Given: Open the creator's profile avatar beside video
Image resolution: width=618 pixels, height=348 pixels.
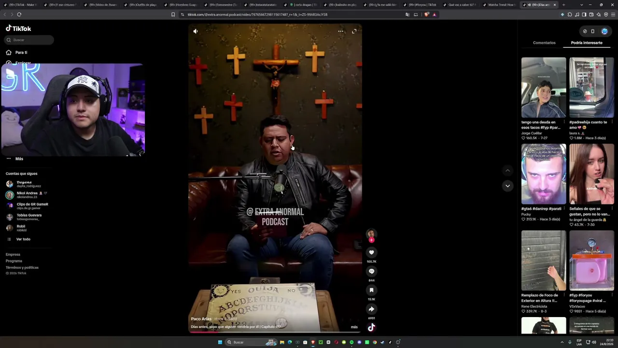Looking at the screenshot, I should pos(371,234).
